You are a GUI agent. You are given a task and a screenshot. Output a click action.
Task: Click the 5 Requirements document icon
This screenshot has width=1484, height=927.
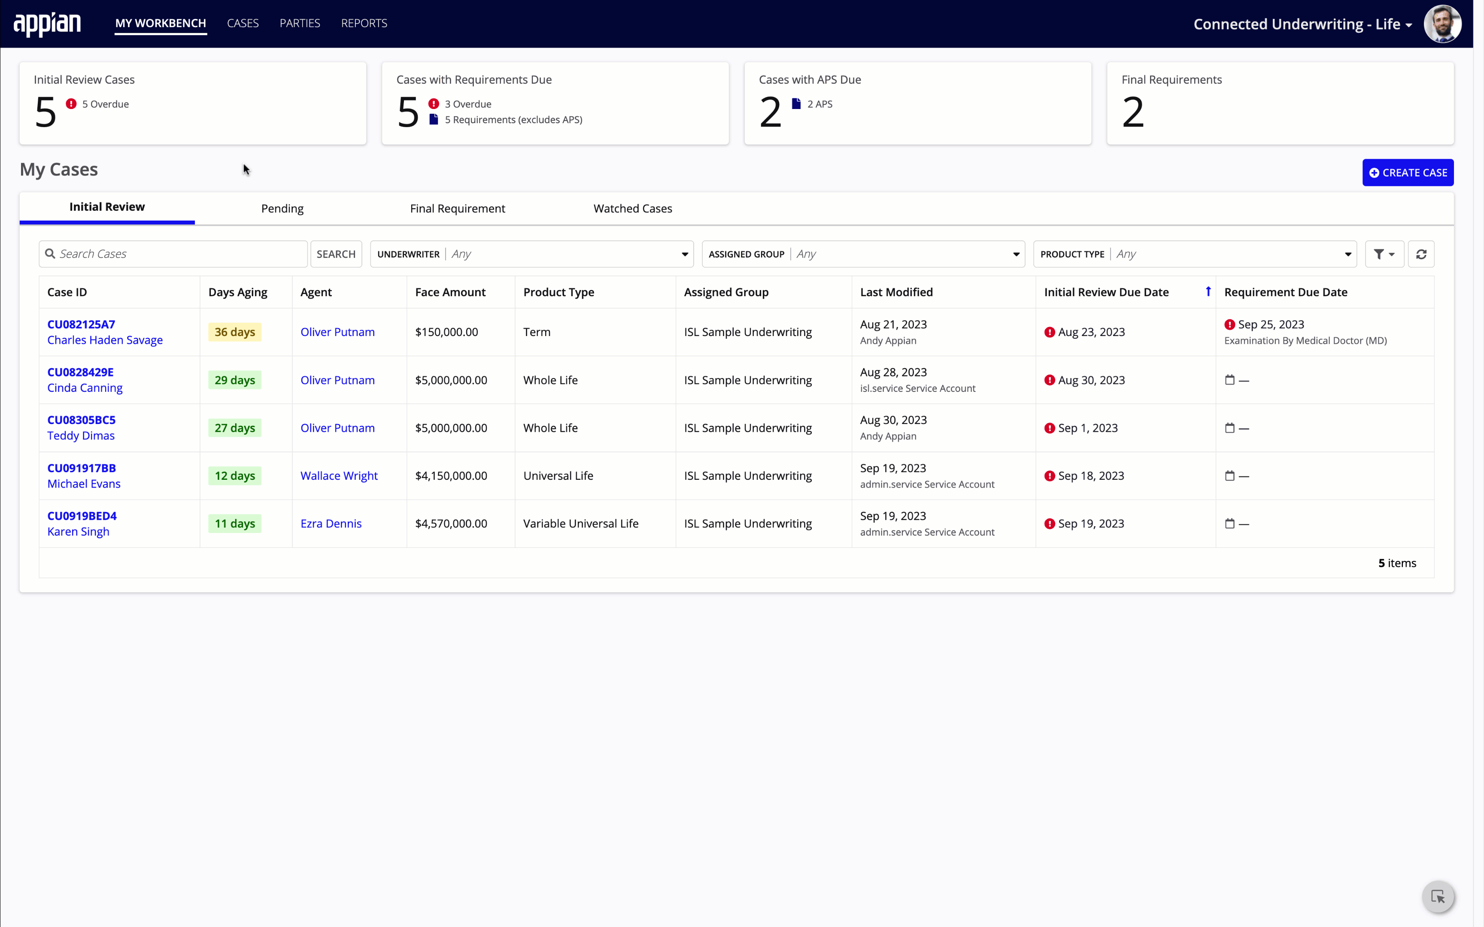coord(434,119)
